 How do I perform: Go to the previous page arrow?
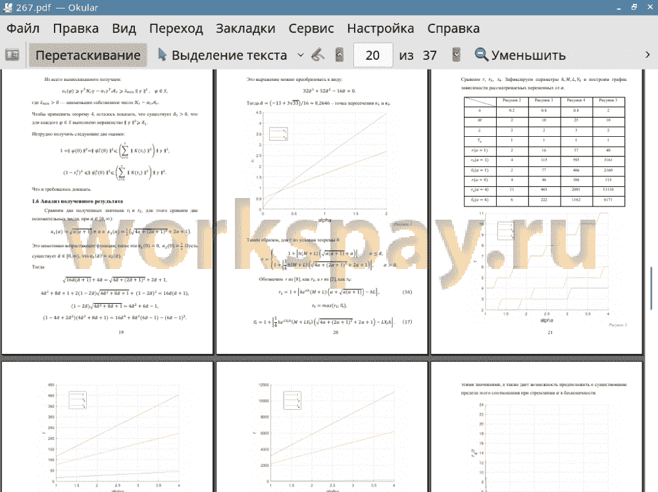coord(340,55)
